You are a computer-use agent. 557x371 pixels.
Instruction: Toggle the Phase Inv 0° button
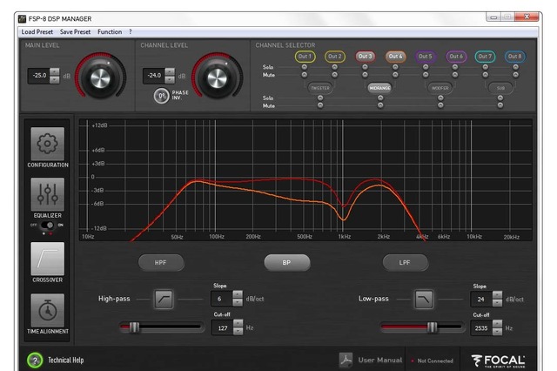click(x=162, y=96)
